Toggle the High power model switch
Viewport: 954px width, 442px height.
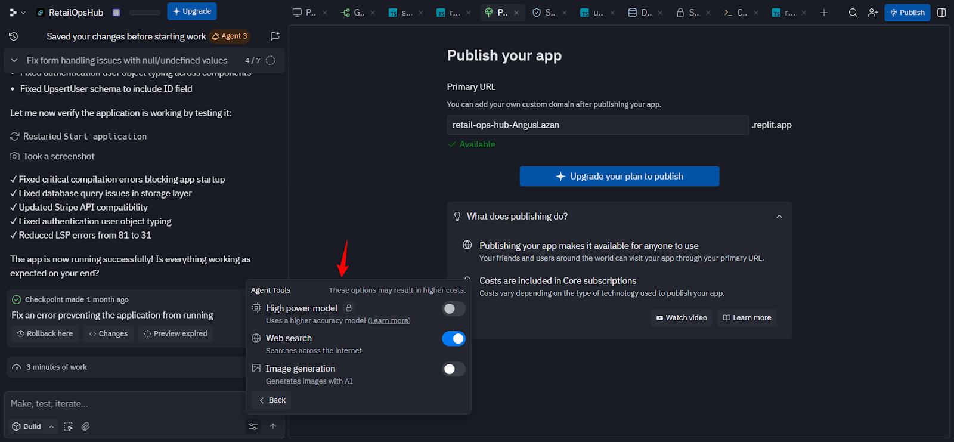(x=454, y=308)
